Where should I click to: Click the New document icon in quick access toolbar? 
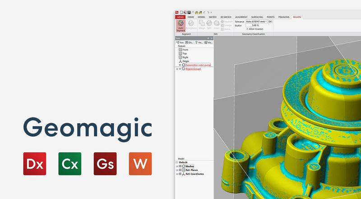pos(181,13)
